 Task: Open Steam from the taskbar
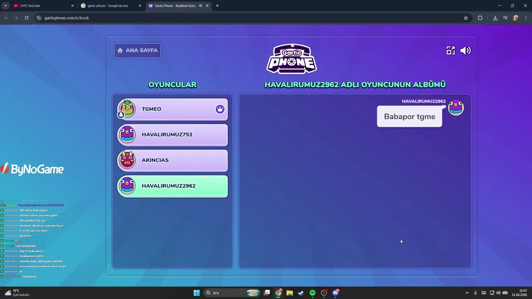[x=301, y=293]
